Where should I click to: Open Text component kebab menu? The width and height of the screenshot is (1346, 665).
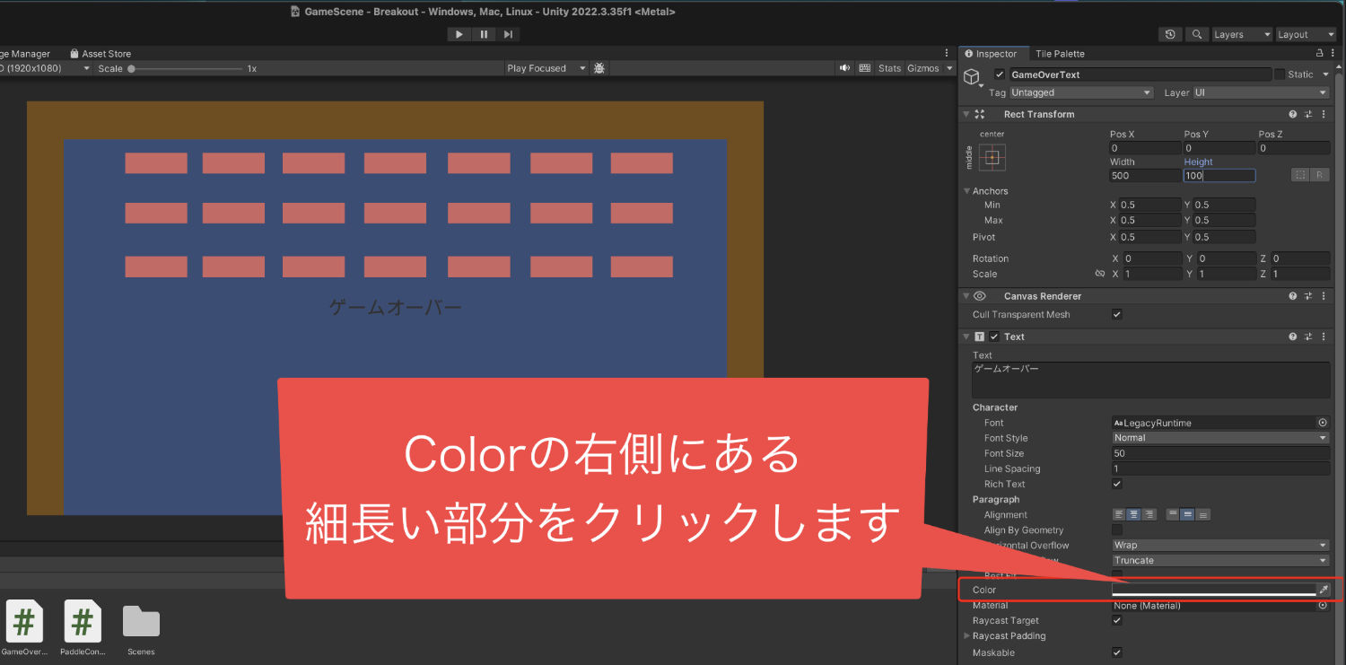click(x=1324, y=337)
